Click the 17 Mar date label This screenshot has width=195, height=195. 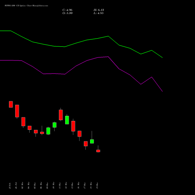tap(85, 186)
